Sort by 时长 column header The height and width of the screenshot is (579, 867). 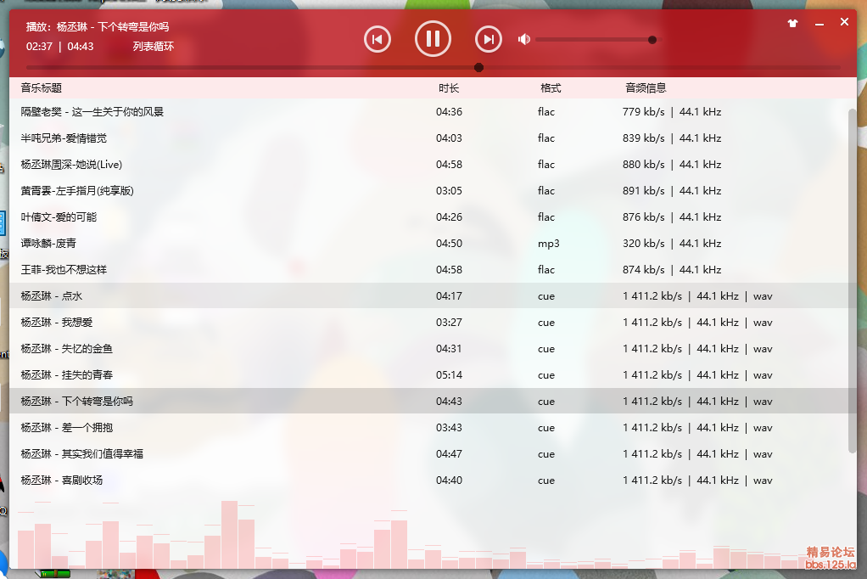[449, 88]
